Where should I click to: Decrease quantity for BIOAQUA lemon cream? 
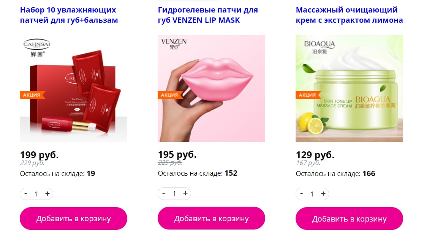click(x=302, y=193)
